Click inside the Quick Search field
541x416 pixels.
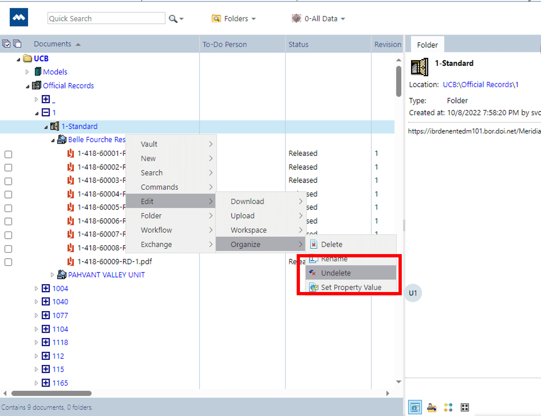tap(105, 18)
